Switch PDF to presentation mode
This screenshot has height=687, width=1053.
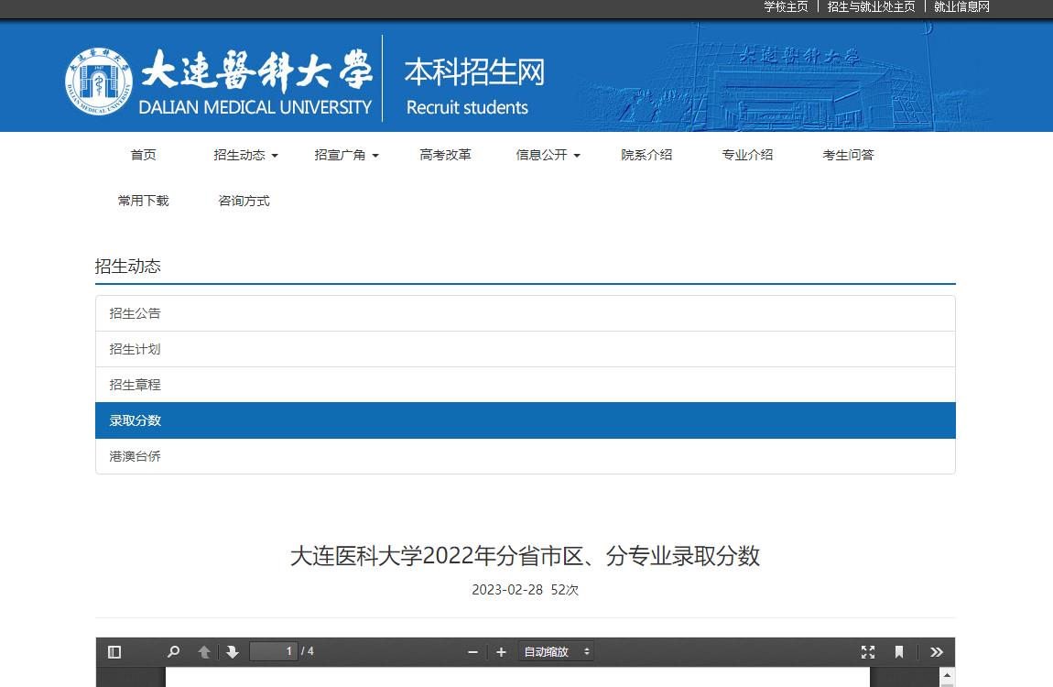868,652
